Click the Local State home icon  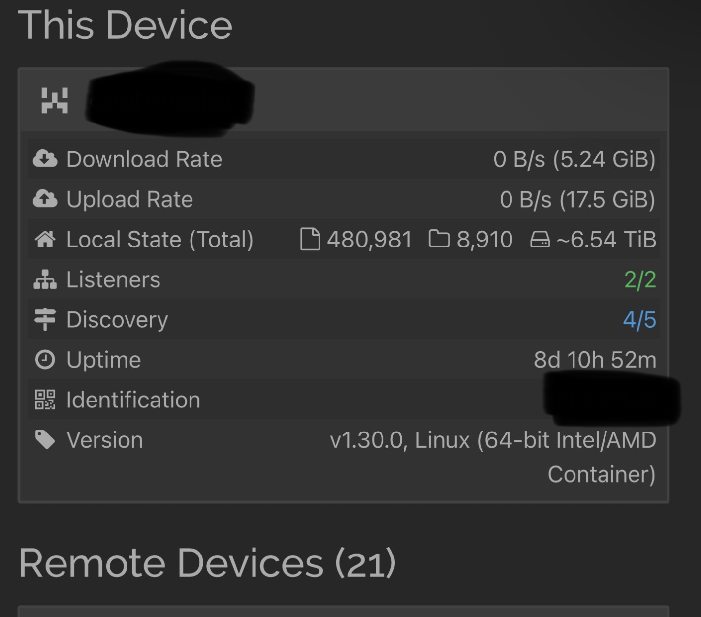click(45, 240)
